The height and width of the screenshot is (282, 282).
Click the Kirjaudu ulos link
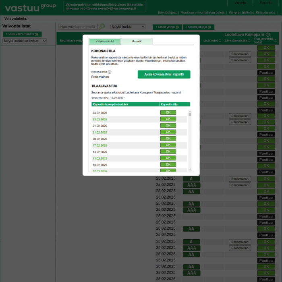pos(266,12)
